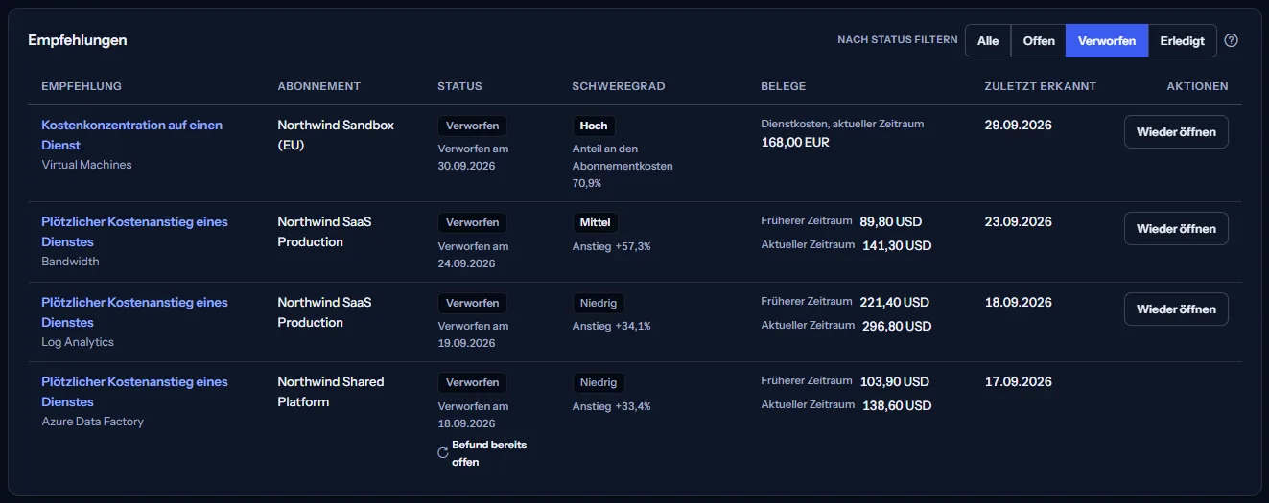Screen dimensions: 1269x503
Task: Click 'Wieder öffnen' for the Bandwidth row
Action: click(x=1176, y=229)
